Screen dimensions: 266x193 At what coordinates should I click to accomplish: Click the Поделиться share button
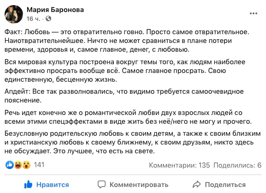(219, 185)
